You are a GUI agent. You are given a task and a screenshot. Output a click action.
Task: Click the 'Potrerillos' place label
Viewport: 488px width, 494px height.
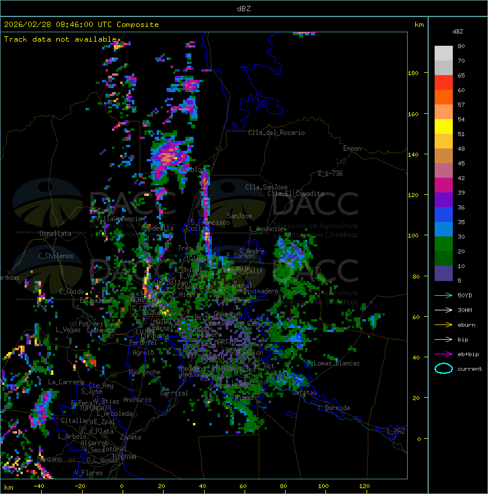coord(98,324)
